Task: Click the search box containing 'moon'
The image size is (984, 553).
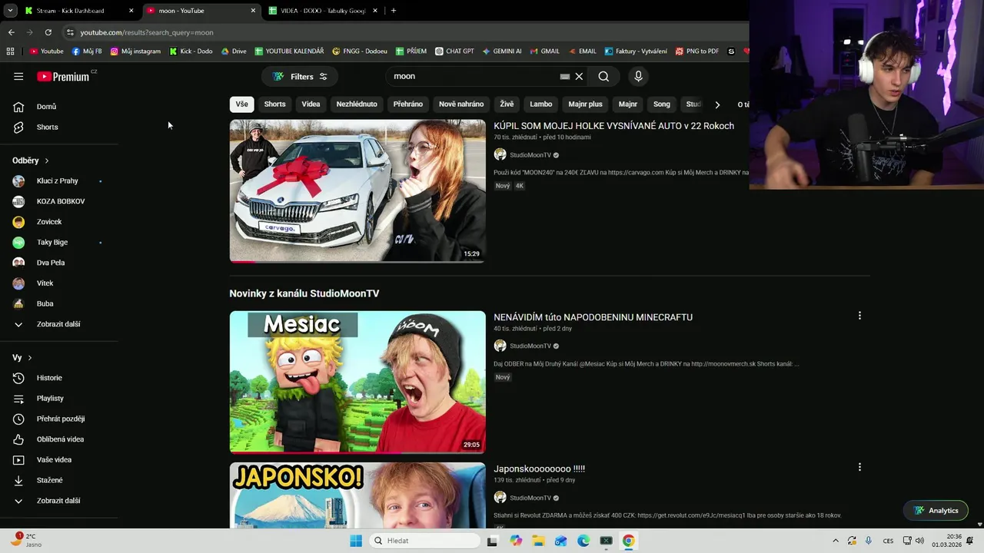Action: (475, 76)
